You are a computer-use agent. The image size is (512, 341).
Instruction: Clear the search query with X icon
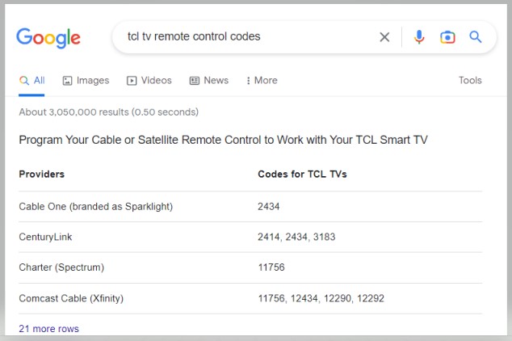pyautogui.click(x=384, y=37)
